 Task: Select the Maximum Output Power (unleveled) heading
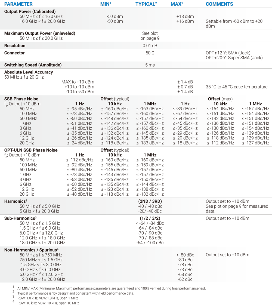coord(40,33)
